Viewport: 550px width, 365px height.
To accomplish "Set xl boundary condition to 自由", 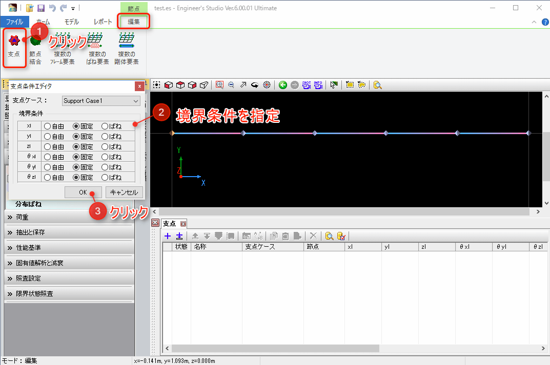I will [48, 126].
